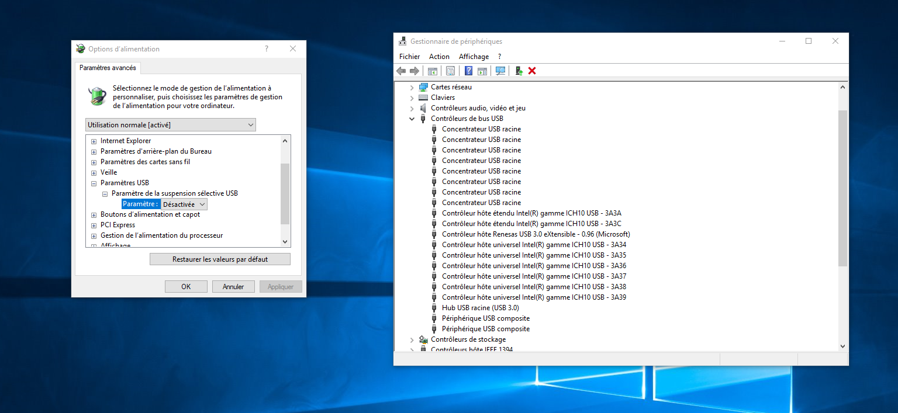The image size is (898, 413).
Task: Open the Affichage menu
Action: pos(474,57)
